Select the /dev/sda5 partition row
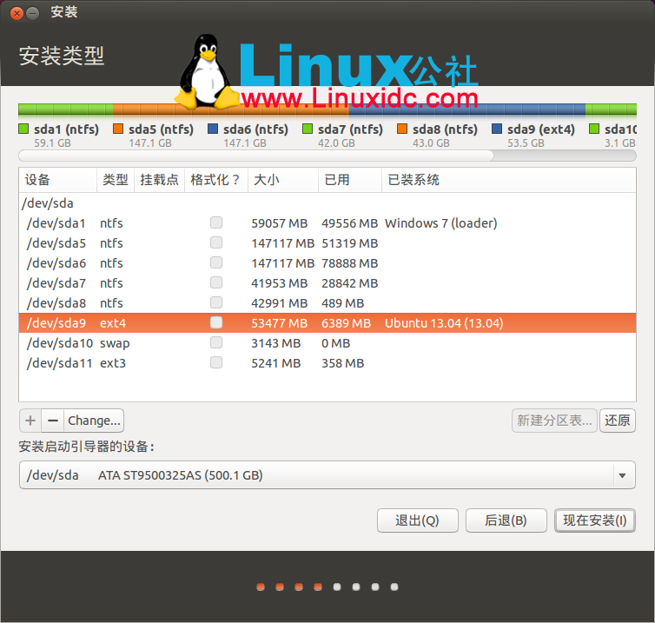 tap(327, 243)
